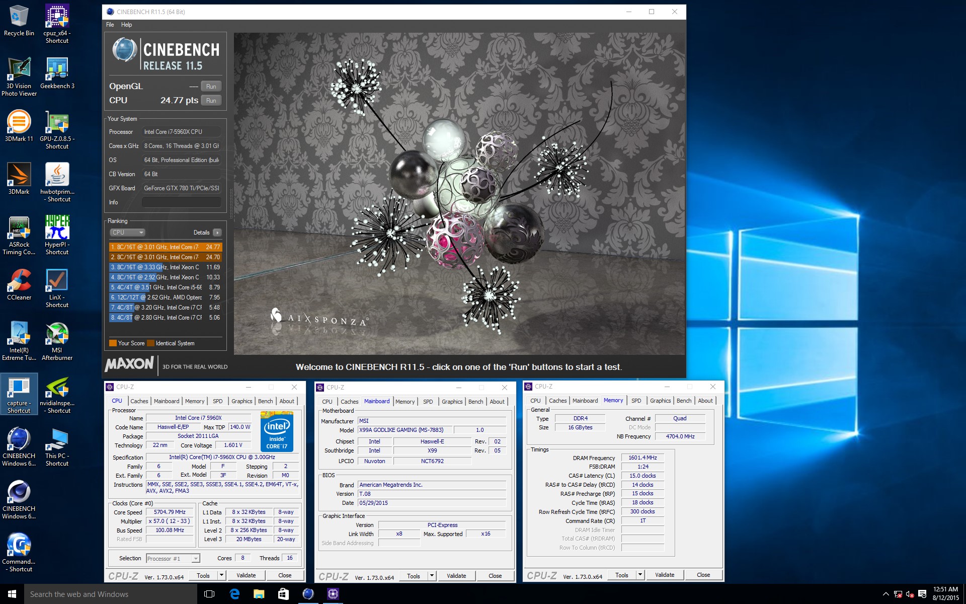Open the volume icon in system tray
This screenshot has height=604, width=966.
[910, 594]
